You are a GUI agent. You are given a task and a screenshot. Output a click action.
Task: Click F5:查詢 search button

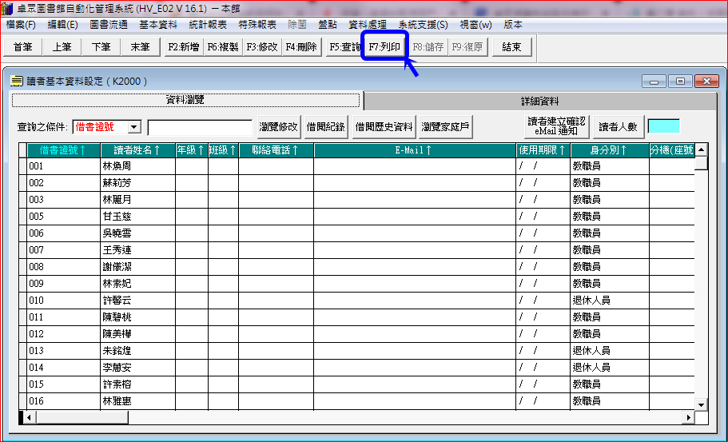coord(344,47)
